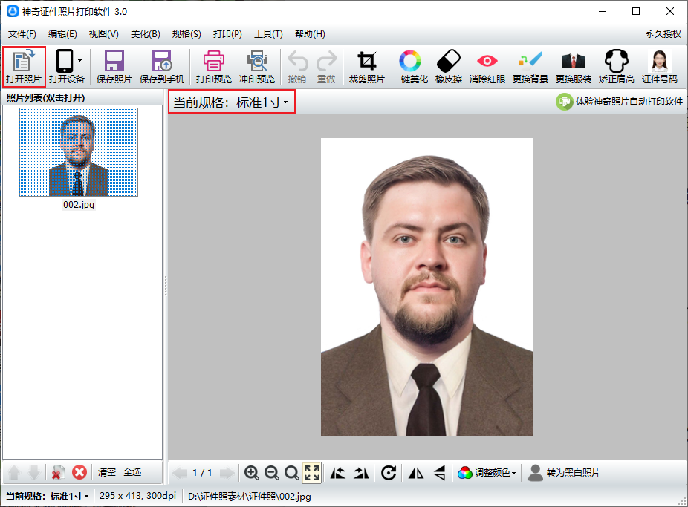Open the 视图(V) menu
688x507 pixels.
coord(103,33)
